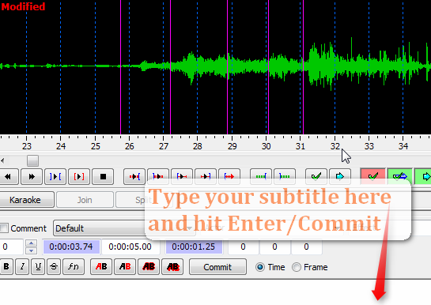Set outline color with third AB button
Viewport: 431px width, 305px height.
coord(149,266)
